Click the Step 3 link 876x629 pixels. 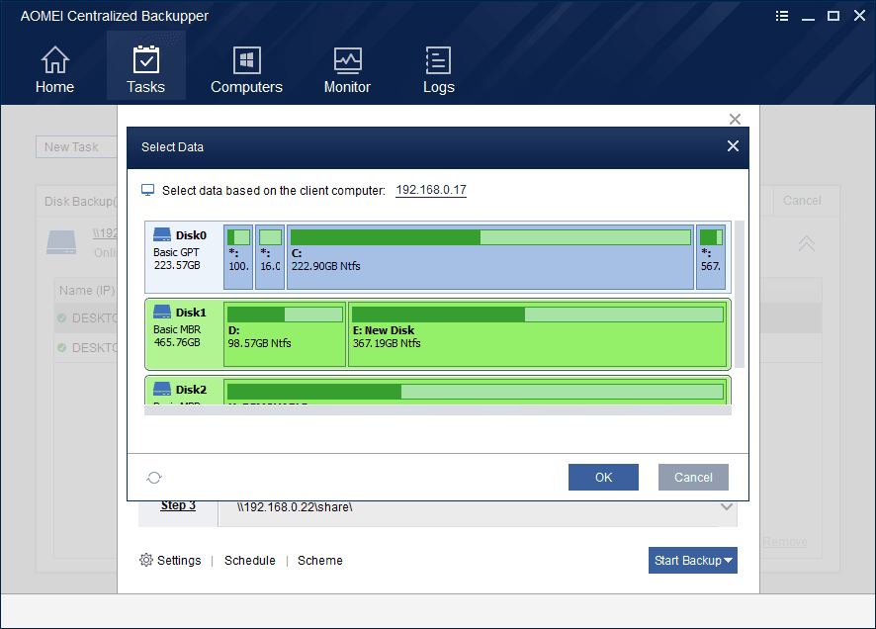coord(178,505)
